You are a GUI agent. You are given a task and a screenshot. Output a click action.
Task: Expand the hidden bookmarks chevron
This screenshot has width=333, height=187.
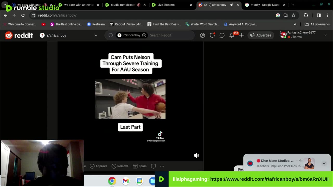pyautogui.click(x=295, y=24)
